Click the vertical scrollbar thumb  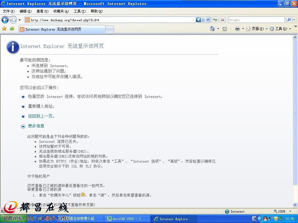coord(295,112)
